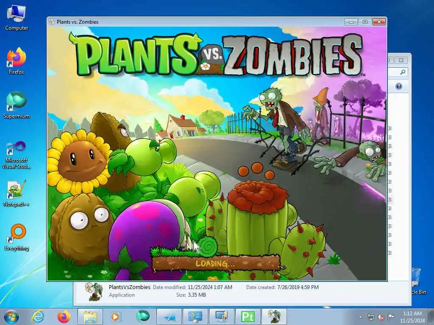This screenshot has height=325, width=434.
Task: Open the Computer desktop icon
Action: click(x=17, y=17)
